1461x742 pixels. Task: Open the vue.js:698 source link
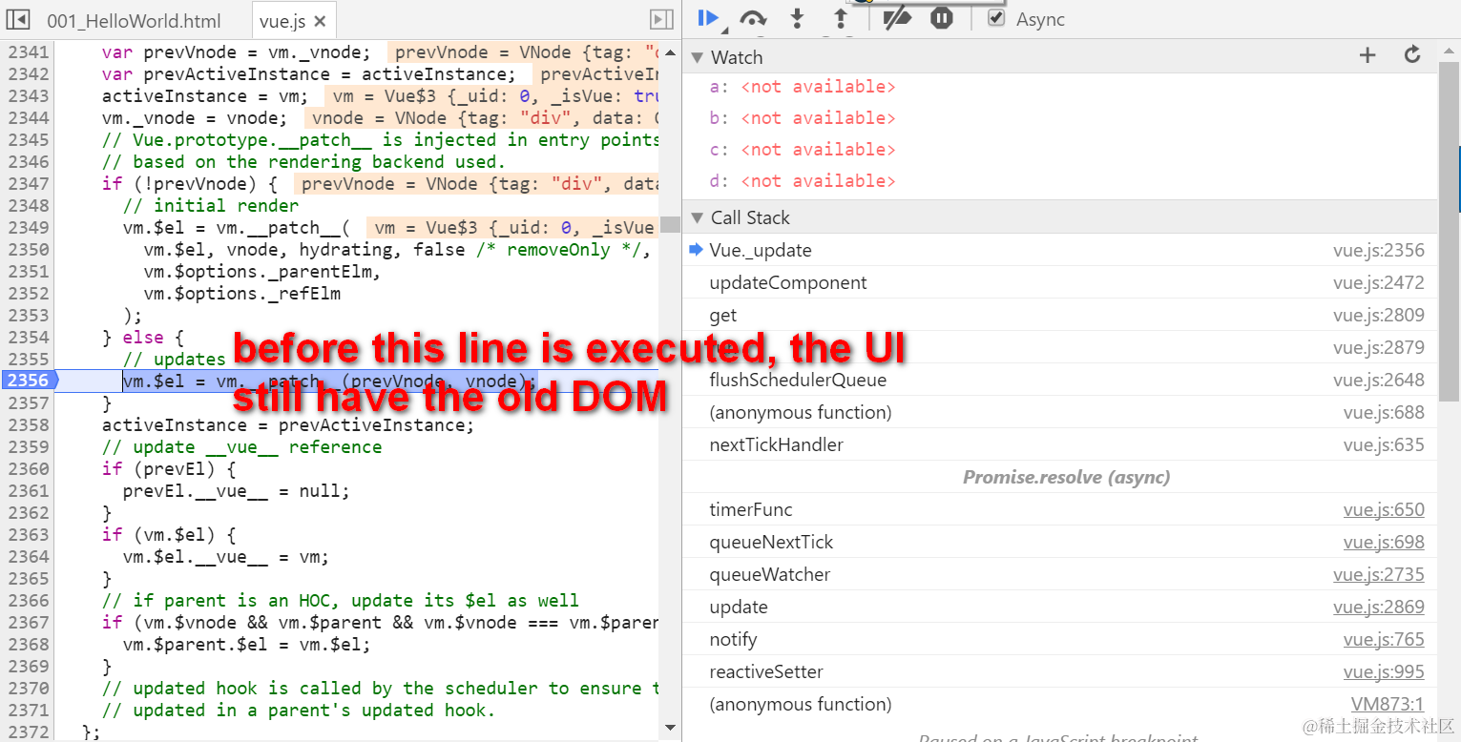point(1384,542)
